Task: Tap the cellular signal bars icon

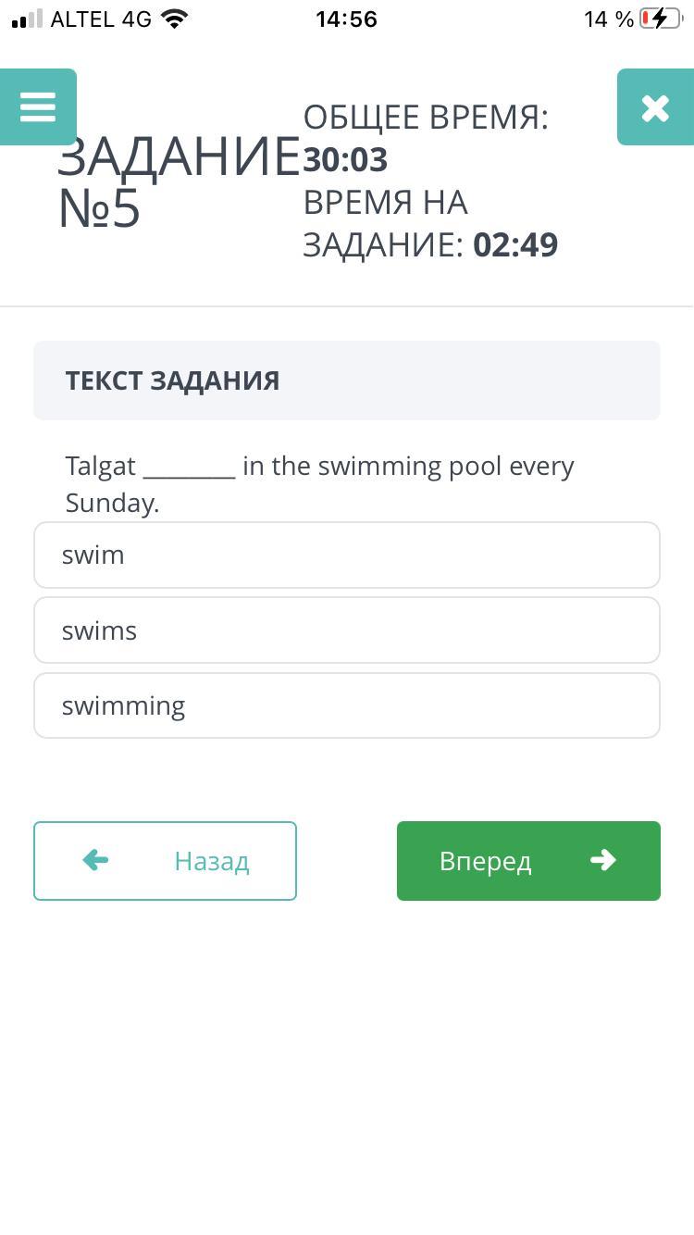Action: coord(27,19)
